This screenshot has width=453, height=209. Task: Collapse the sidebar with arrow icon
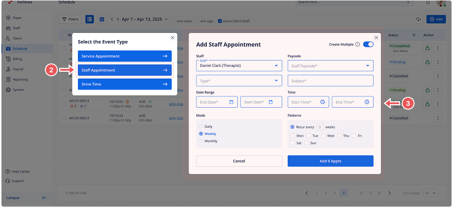coord(44,198)
